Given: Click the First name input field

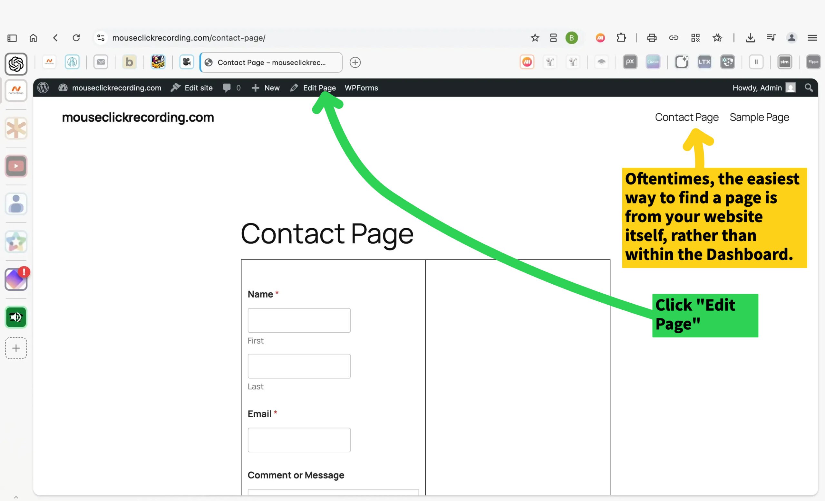Looking at the screenshot, I should coord(299,320).
